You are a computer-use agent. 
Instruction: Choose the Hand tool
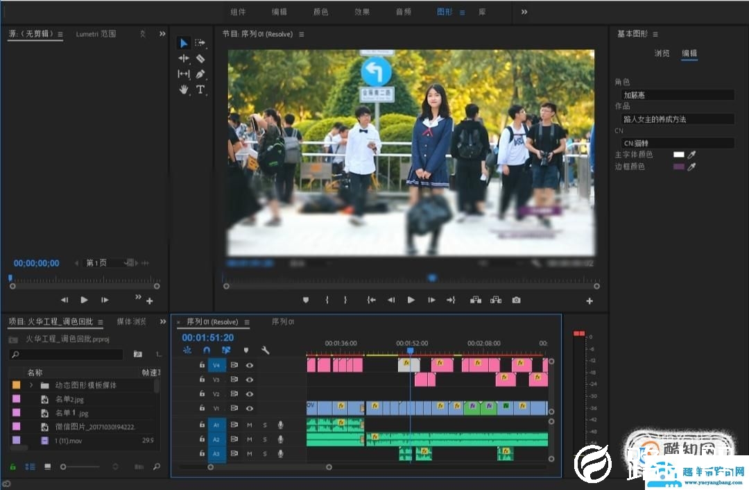[184, 90]
